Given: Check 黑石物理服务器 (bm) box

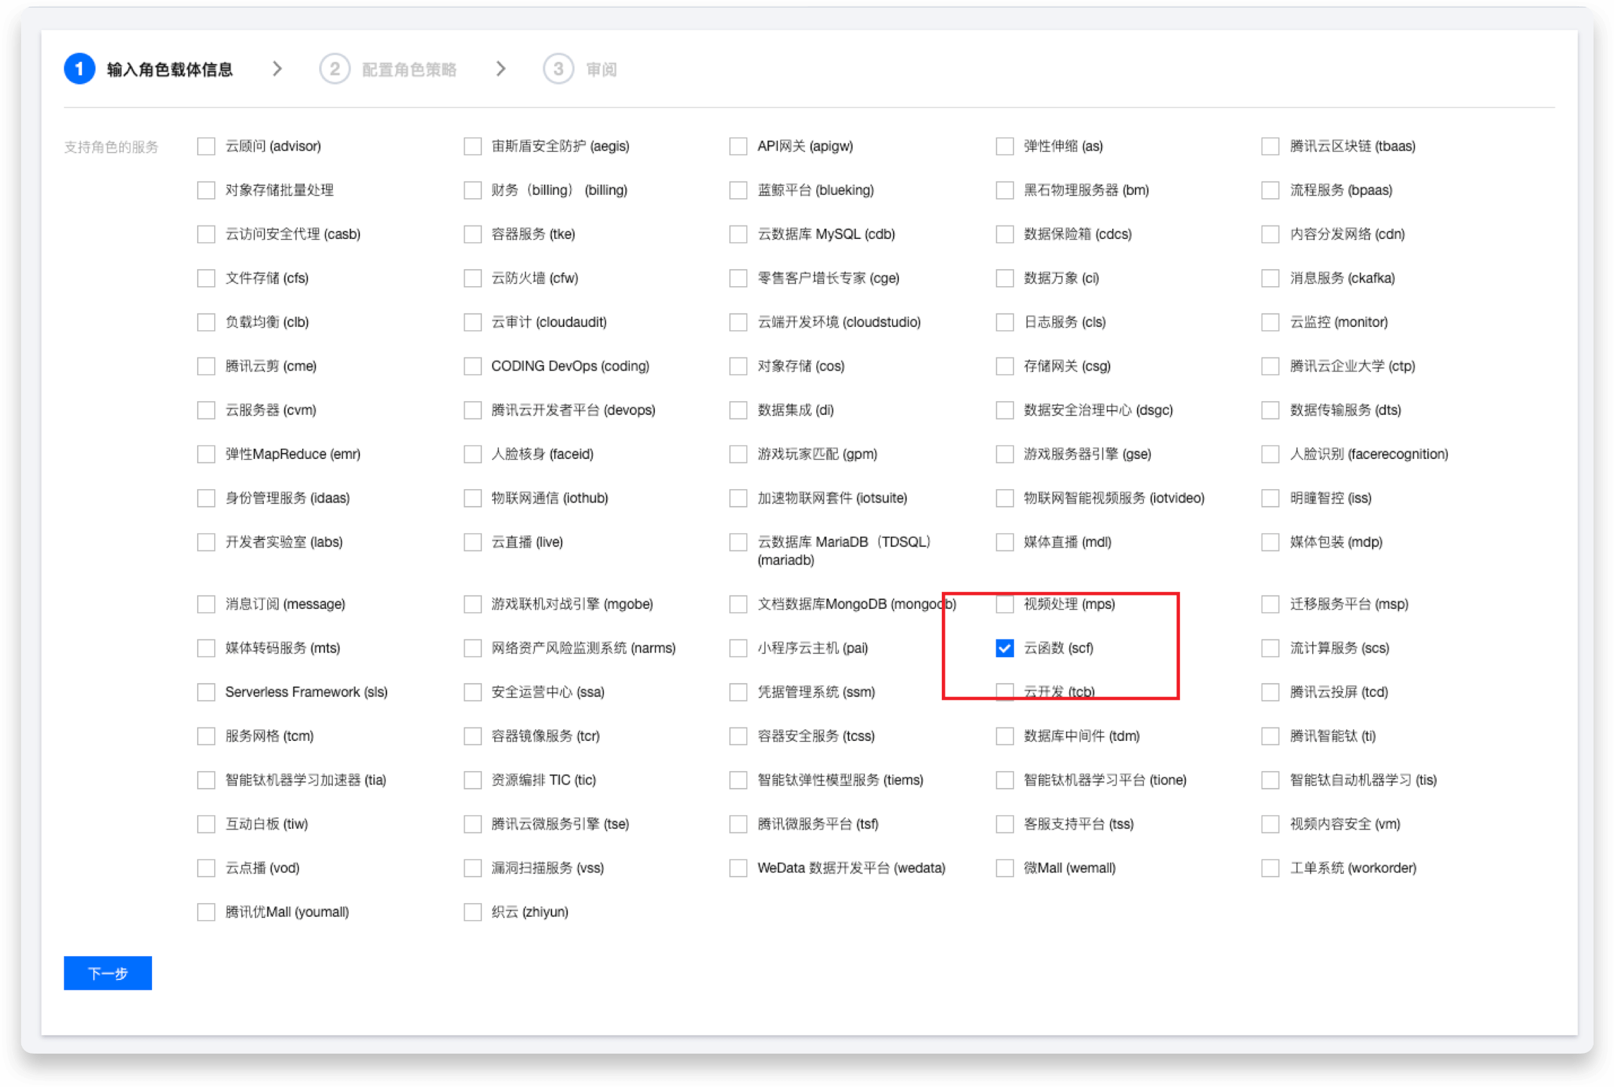Looking at the screenshot, I should point(1005,190).
